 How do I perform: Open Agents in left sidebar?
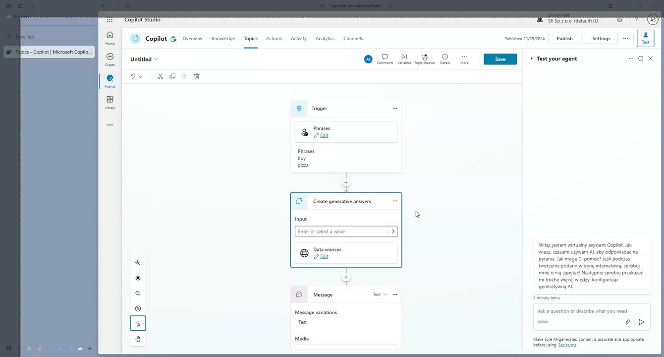tap(110, 81)
